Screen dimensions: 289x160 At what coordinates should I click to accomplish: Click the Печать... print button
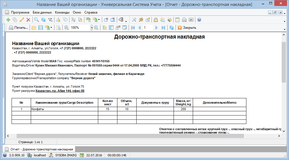[x=18, y=28]
